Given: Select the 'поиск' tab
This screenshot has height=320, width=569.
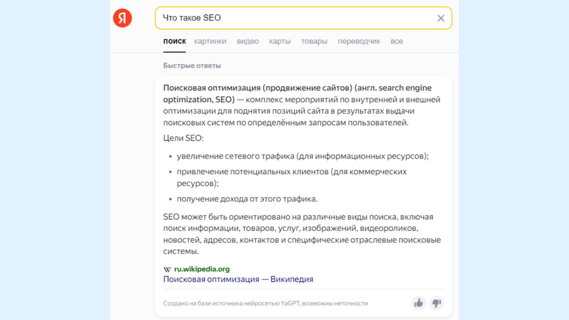Looking at the screenshot, I should tap(175, 41).
